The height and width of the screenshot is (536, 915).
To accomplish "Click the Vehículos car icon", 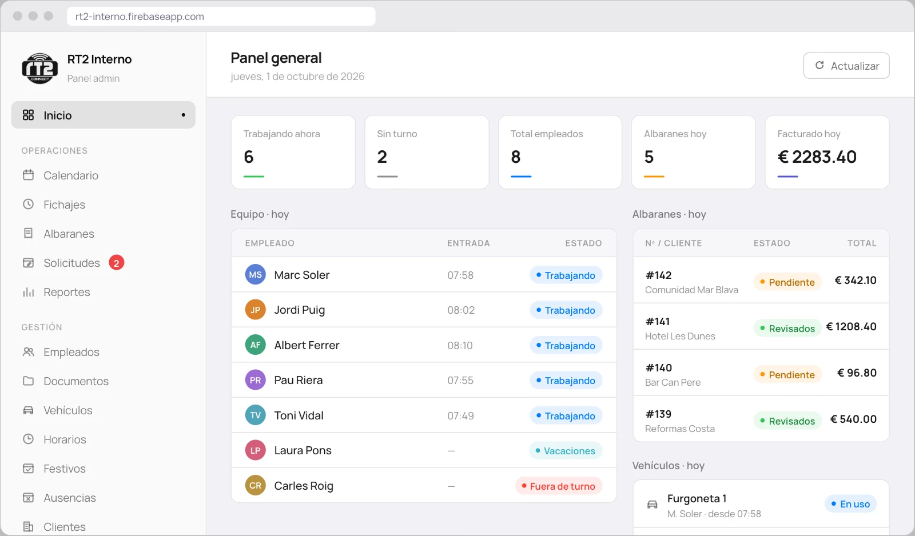I will tap(28, 410).
